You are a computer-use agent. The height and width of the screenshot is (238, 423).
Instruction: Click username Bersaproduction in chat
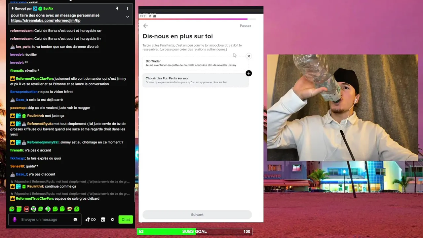(24, 92)
